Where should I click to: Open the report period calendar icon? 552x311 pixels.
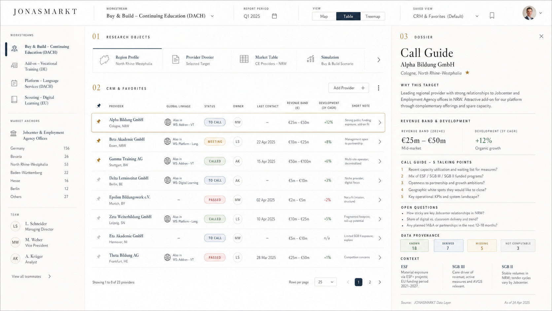274,16
